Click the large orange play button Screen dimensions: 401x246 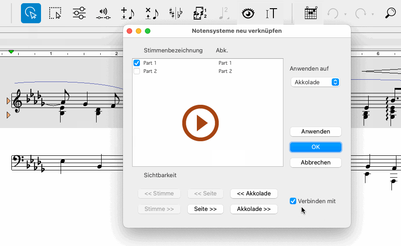tap(200, 123)
